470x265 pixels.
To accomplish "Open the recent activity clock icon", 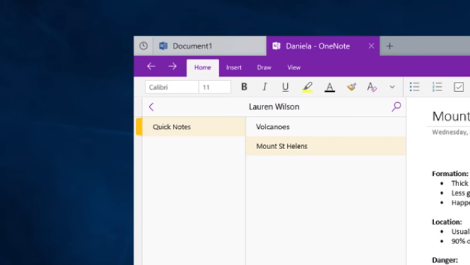I will coord(143,46).
